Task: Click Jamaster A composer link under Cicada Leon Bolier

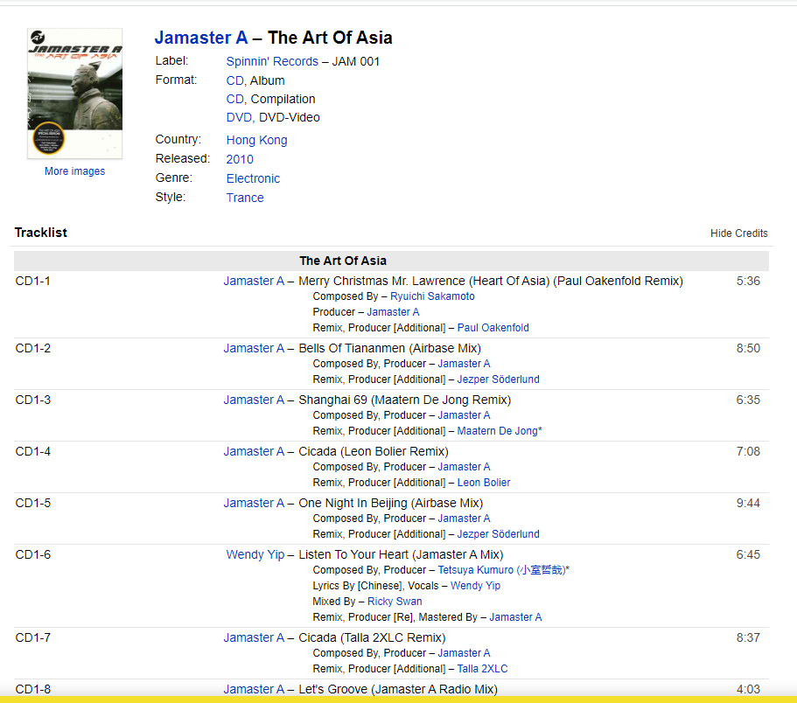Action: (x=464, y=467)
